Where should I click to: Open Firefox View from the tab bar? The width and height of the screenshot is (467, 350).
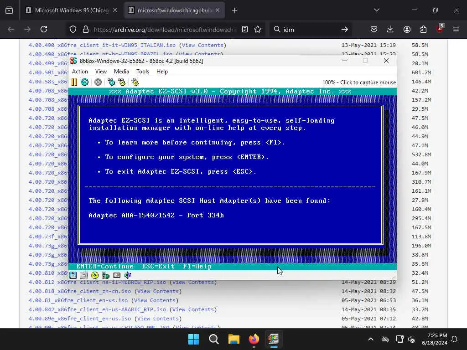point(9,10)
